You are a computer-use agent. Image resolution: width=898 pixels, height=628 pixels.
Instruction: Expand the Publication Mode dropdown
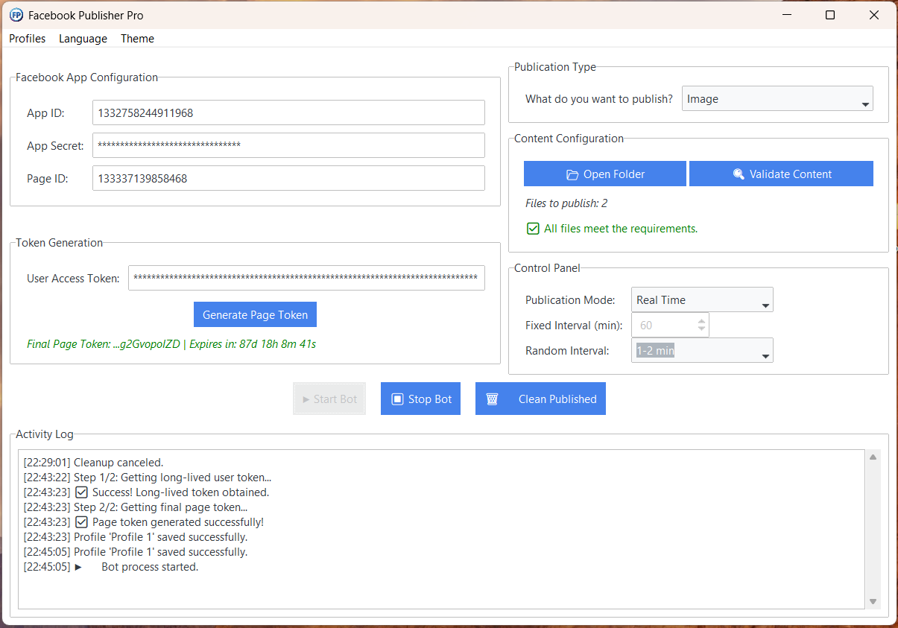tap(702, 300)
